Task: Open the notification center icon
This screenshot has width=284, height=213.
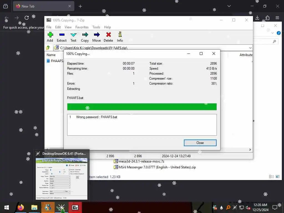Action: point(275,207)
